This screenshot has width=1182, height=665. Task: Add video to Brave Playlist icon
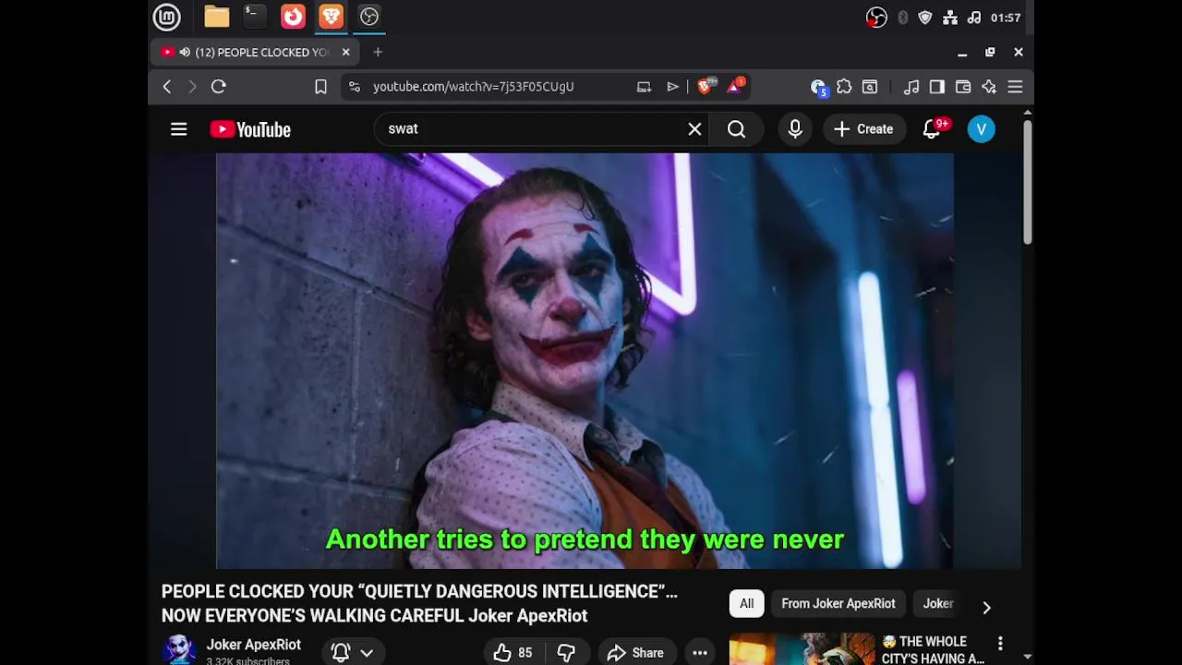(x=672, y=87)
